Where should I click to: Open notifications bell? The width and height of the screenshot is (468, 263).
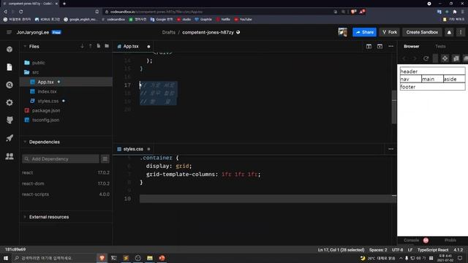coord(449,32)
